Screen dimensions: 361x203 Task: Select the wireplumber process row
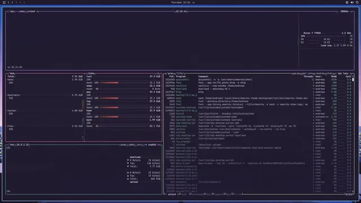[258, 139]
